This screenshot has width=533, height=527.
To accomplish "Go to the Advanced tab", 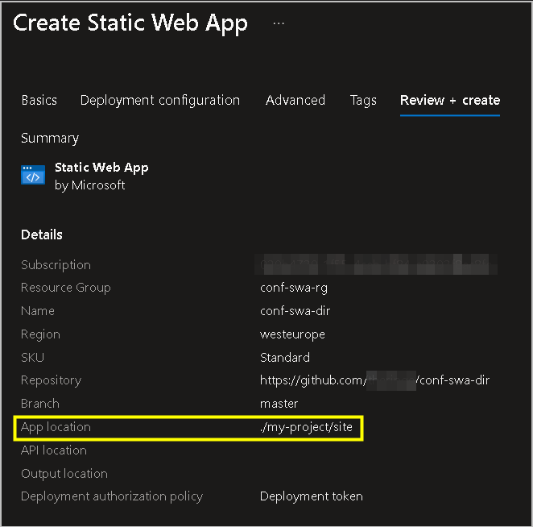I will (295, 101).
